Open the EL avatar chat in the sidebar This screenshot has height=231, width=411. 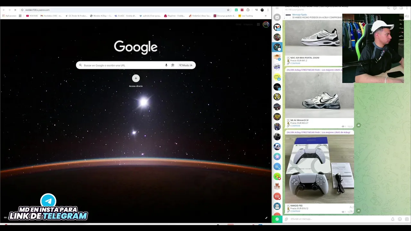coord(277,167)
